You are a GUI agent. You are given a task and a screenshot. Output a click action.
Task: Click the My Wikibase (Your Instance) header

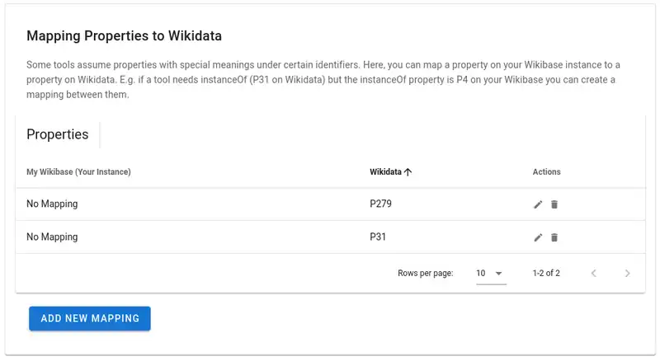79,172
